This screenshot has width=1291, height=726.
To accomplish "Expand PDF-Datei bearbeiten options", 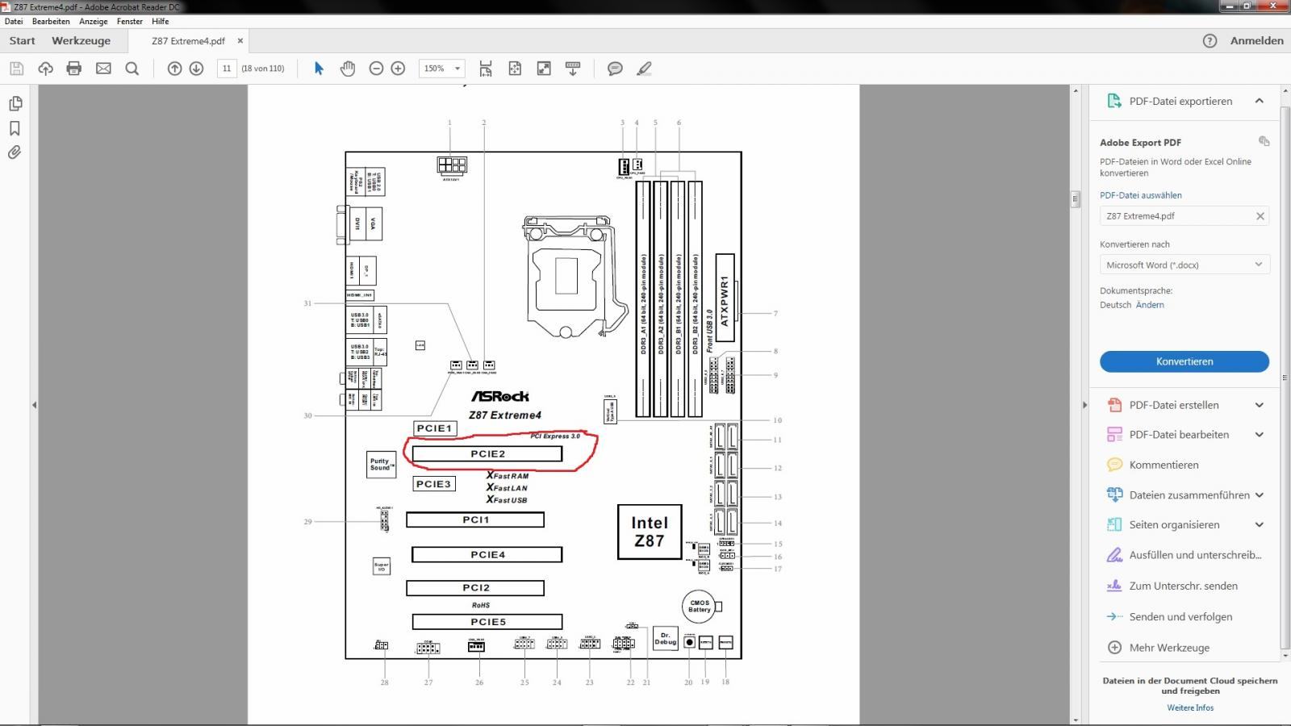I will click(1259, 435).
